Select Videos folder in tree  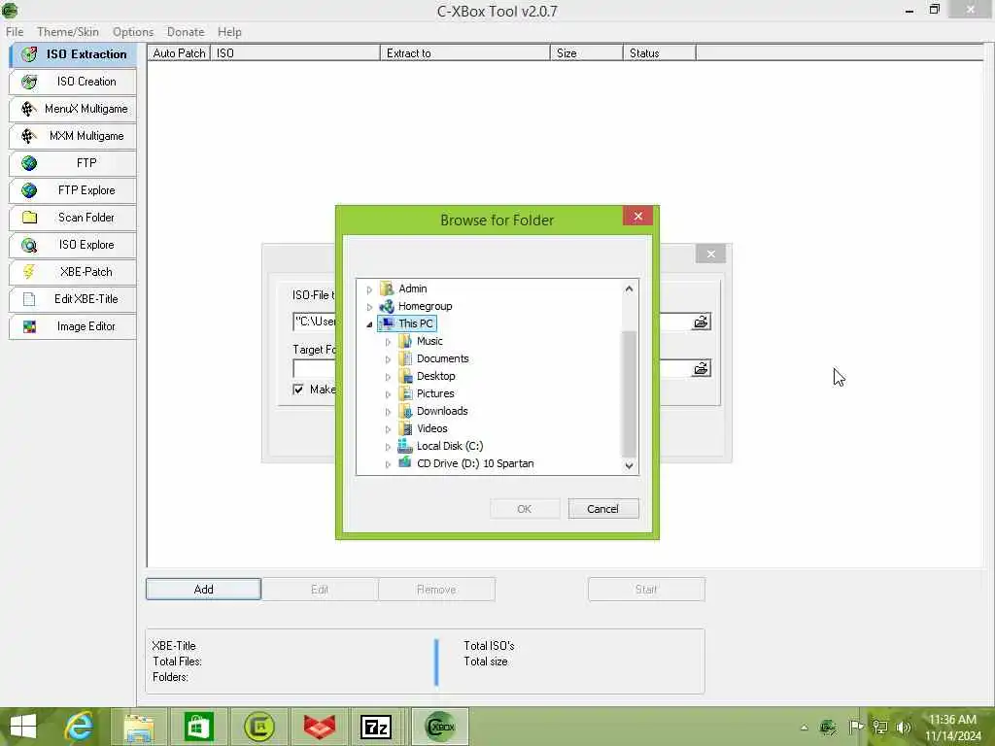432,428
